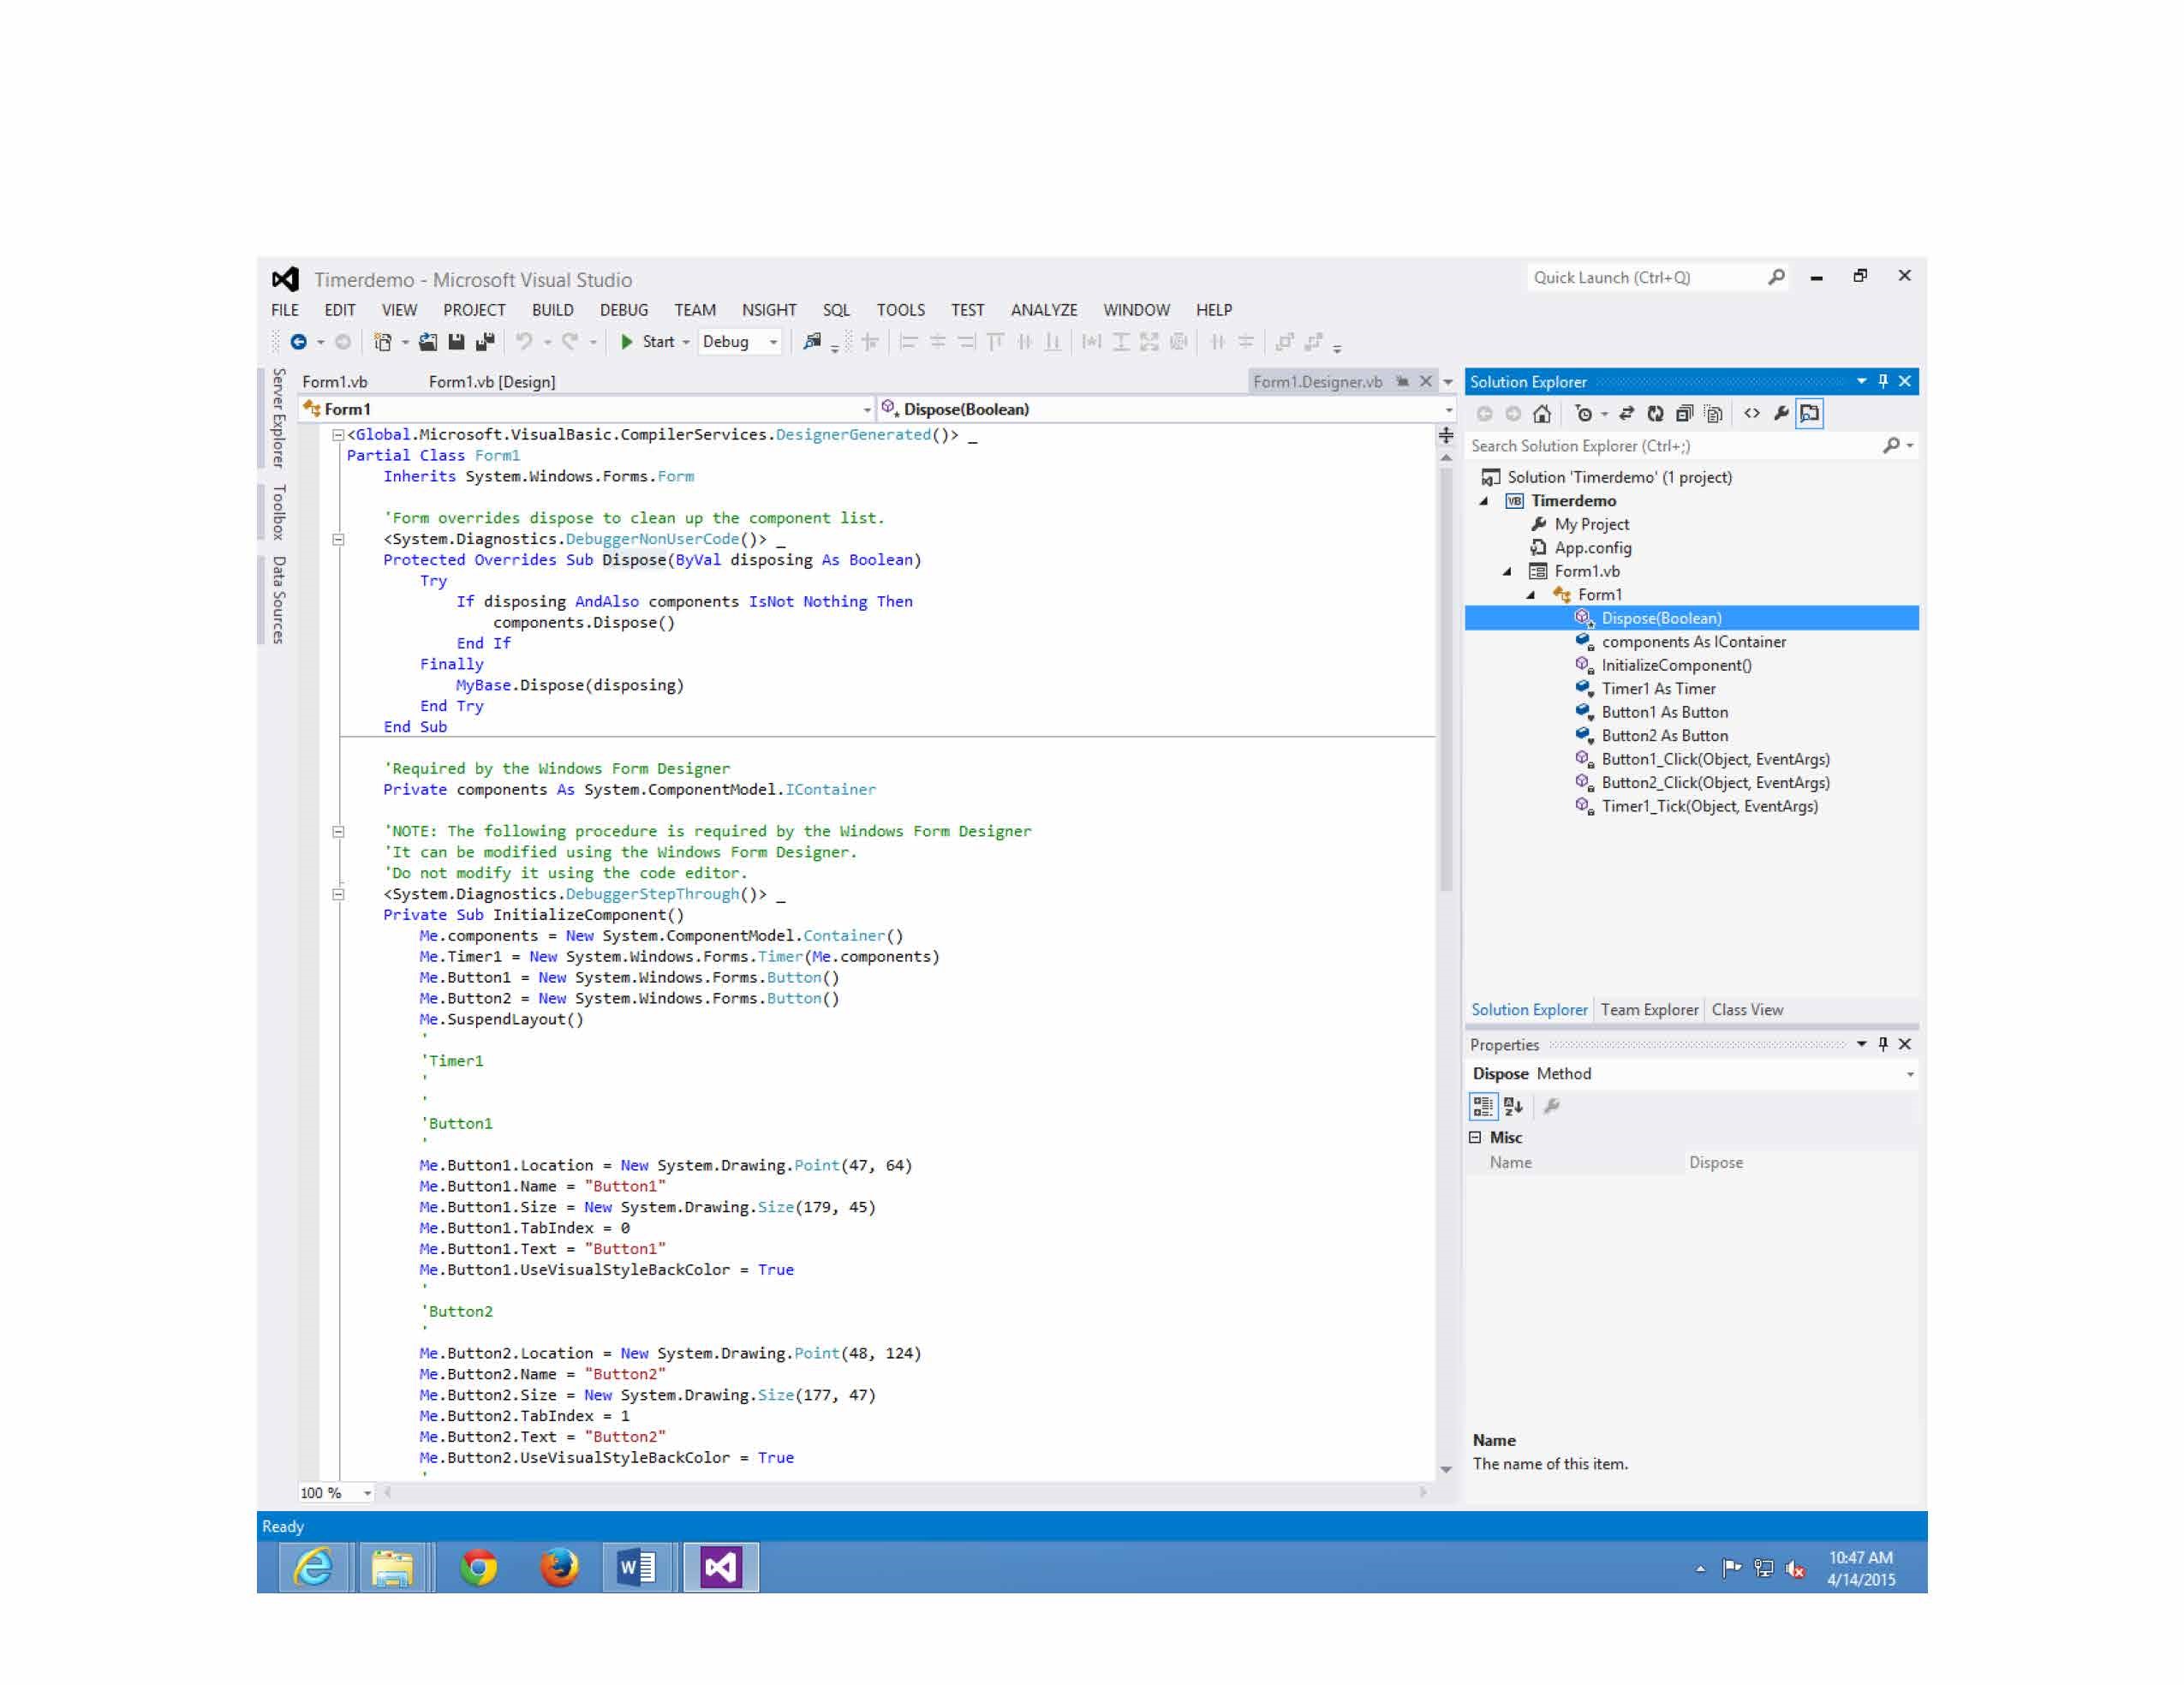The height and width of the screenshot is (1685, 2184).
Task: Collapse the Misc section in Properties
Action: tap(1475, 1137)
